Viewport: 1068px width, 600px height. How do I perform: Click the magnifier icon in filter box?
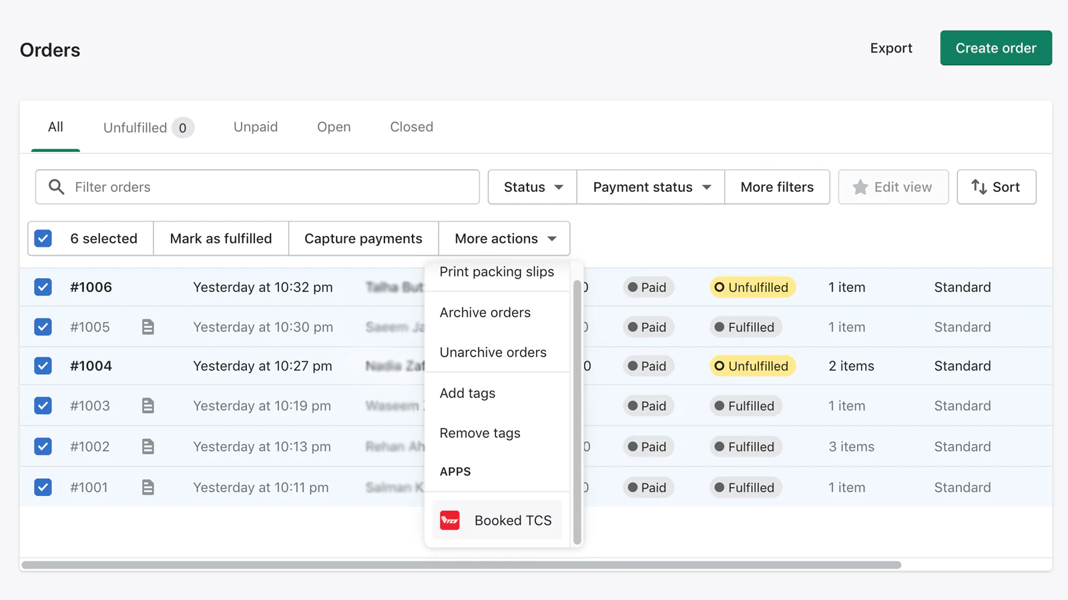point(57,187)
